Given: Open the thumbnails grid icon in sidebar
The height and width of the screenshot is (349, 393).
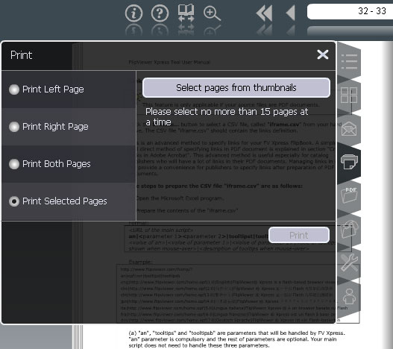Looking at the screenshot, I should [x=349, y=95].
